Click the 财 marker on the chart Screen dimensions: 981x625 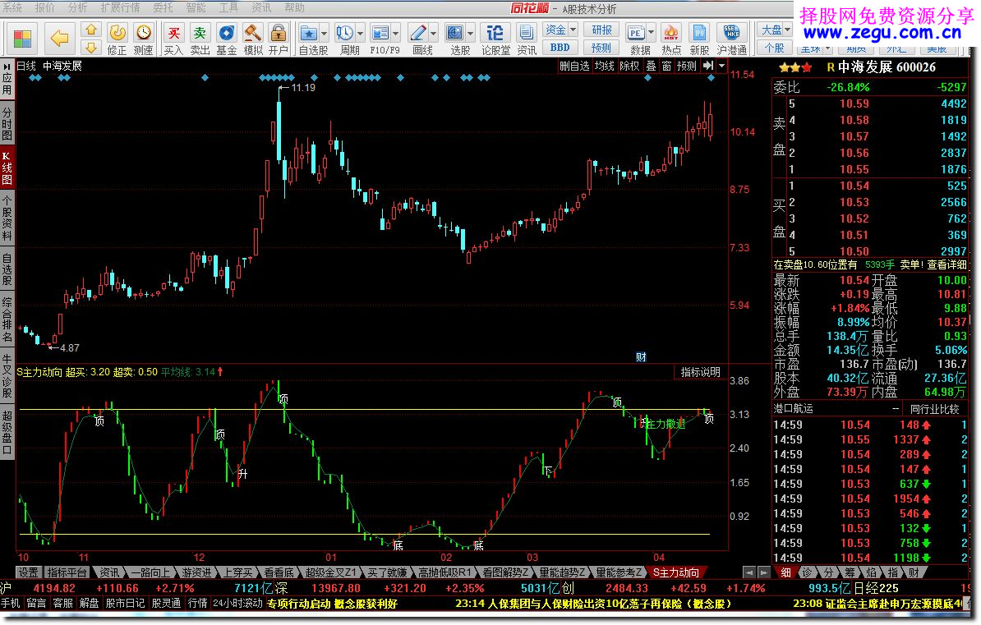pyautogui.click(x=642, y=356)
